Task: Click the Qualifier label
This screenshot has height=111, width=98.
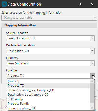Action: (x=12, y=70)
